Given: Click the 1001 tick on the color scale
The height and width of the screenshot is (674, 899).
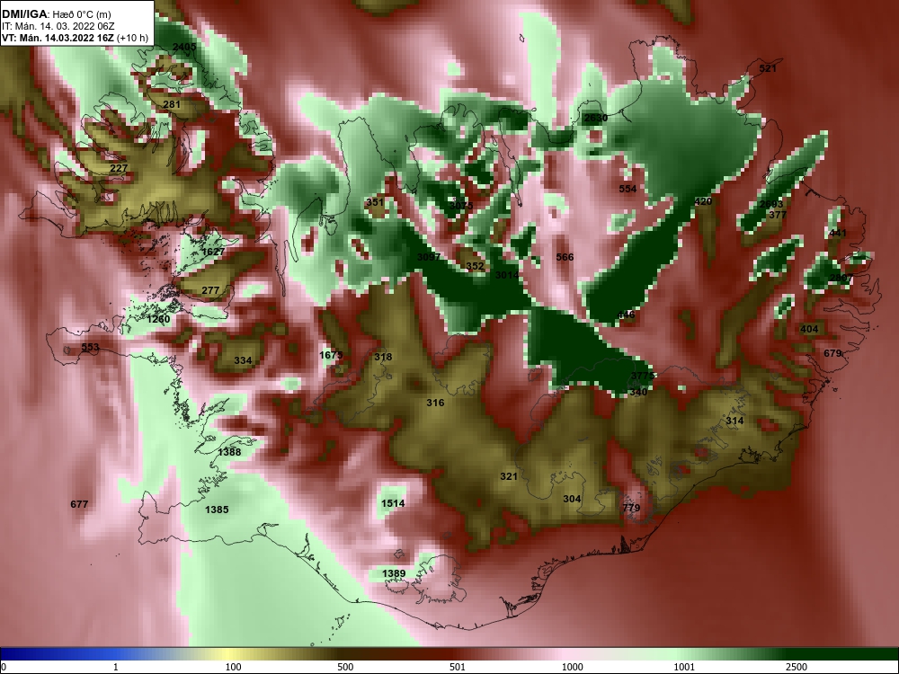Looking at the screenshot, I should 684,667.
